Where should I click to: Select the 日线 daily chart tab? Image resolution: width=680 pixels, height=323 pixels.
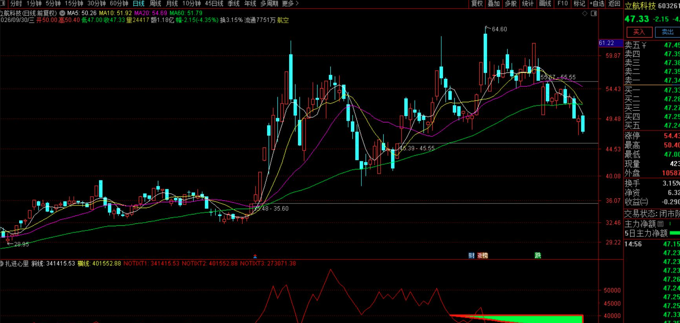coord(138,4)
